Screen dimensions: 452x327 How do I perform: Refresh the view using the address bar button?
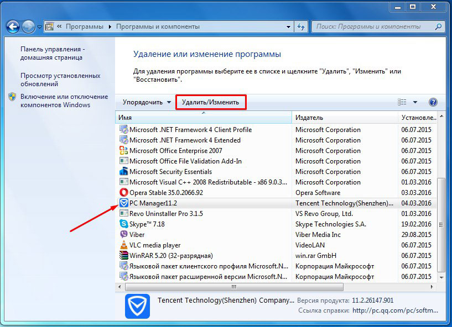point(302,27)
